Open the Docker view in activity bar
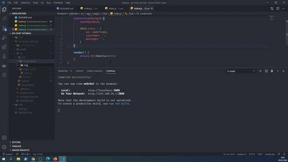The image size is (288, 162). coord(4,66)
